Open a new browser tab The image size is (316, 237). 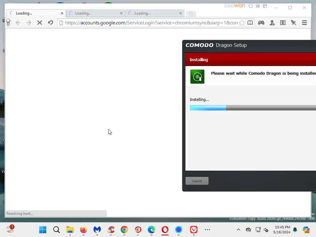191,14
